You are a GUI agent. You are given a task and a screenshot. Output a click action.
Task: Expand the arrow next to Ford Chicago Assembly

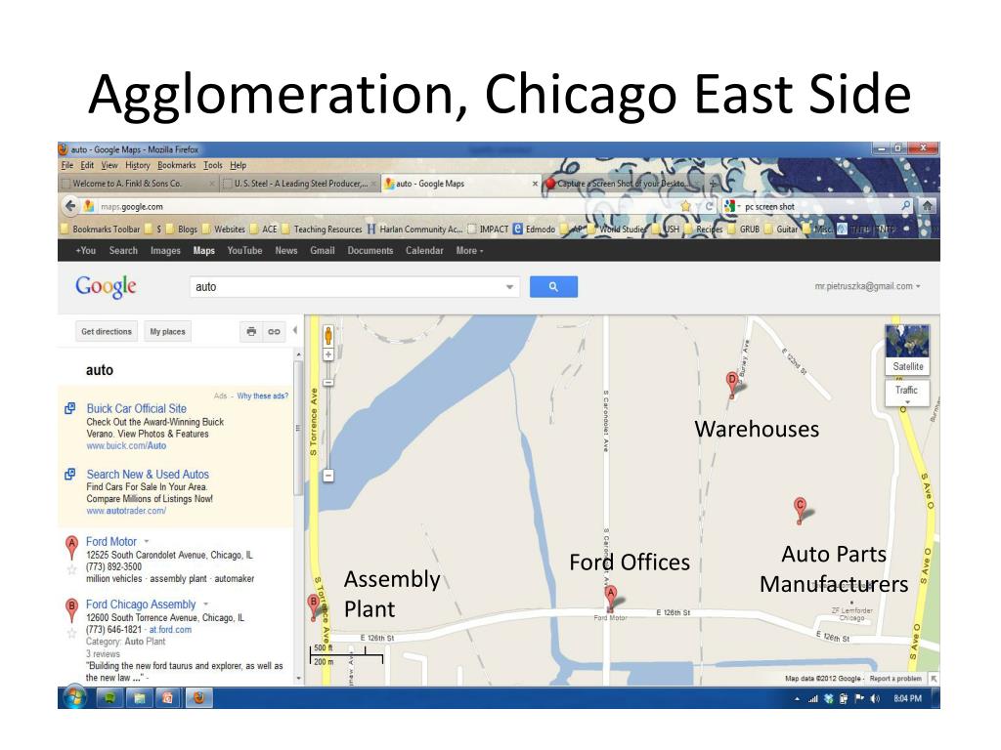(x=206, y=604)
